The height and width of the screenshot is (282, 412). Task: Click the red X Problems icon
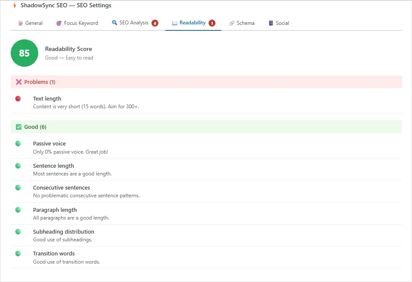[x=18, y=82]
